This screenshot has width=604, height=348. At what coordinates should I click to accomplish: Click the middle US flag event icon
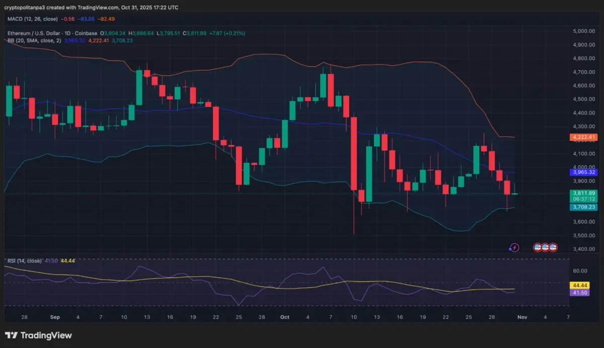click(546, 247)
